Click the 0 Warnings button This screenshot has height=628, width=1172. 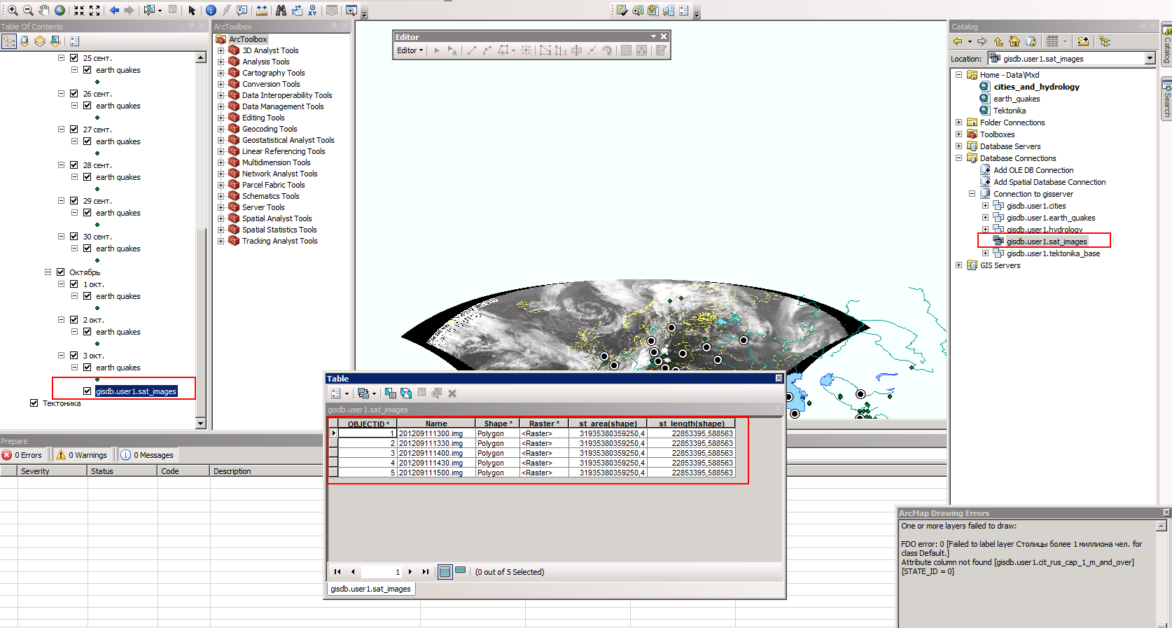[x=83, y=455]
